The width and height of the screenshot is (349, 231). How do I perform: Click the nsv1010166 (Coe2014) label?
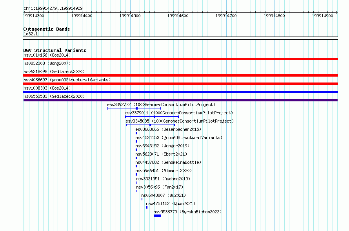point(47,55)
